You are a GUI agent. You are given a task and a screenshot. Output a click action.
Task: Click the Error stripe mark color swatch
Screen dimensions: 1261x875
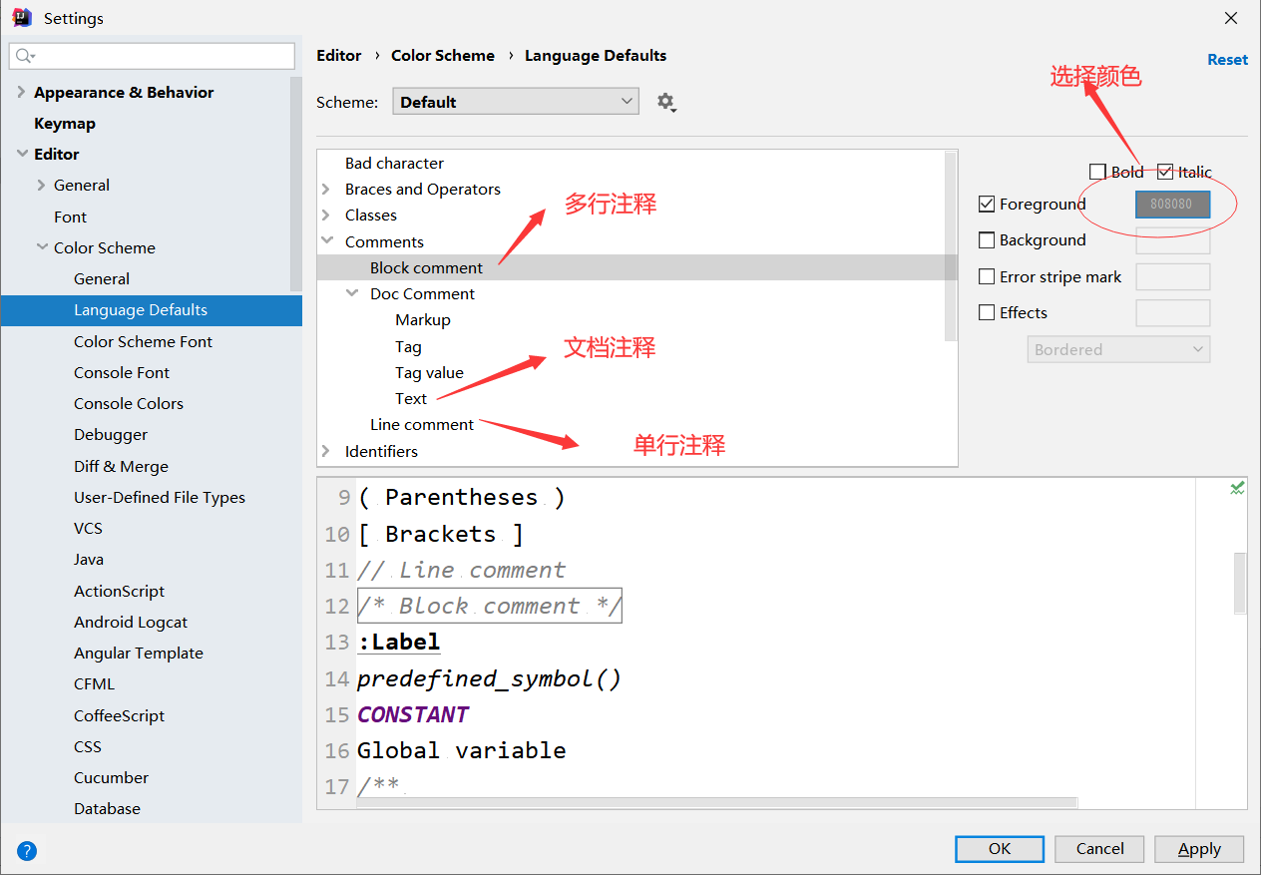(1172, 276)
